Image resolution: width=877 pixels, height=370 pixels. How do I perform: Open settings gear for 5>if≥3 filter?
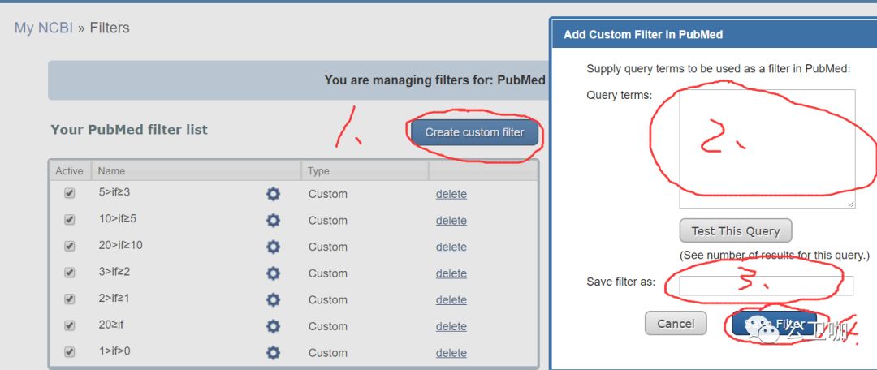[x=273, y=194]
